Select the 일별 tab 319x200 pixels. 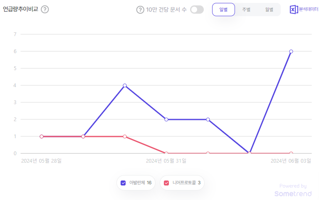(223, 10)
